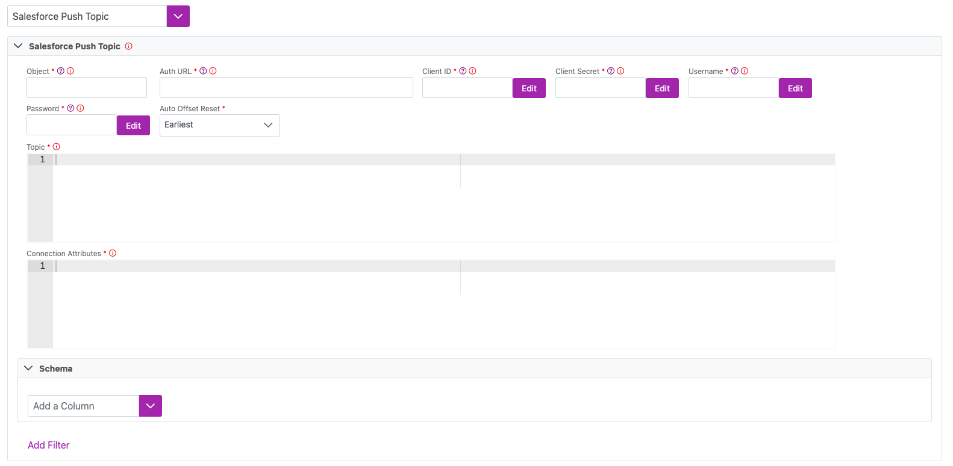Click the red info icon next to Topic label
The height and width of the screenshot is (466, 953).
tap(57, 147)
